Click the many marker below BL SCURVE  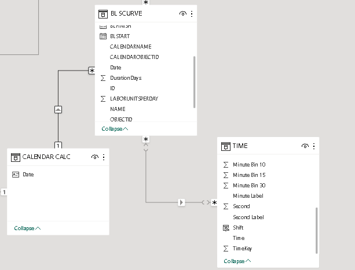(x=146, y=139)
